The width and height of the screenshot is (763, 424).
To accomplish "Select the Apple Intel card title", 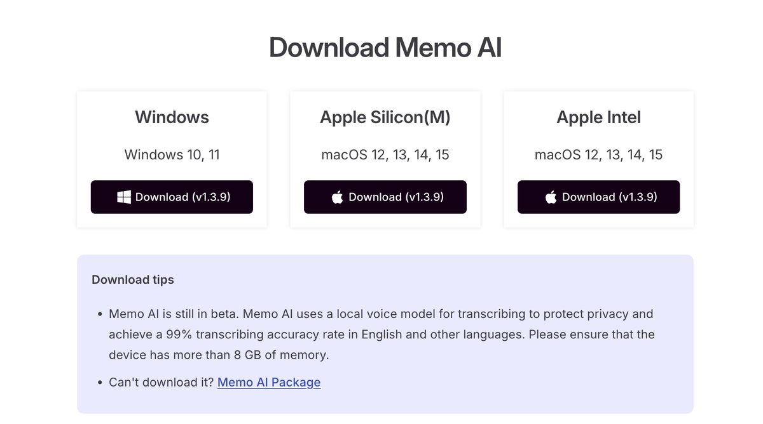I will click(598, 117).
